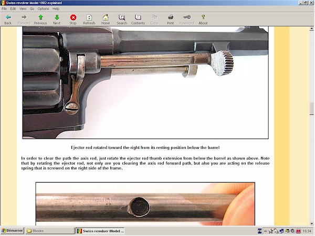Open the Options menu
The width and height of the screenshot is (315, 236).
(43, 8)
